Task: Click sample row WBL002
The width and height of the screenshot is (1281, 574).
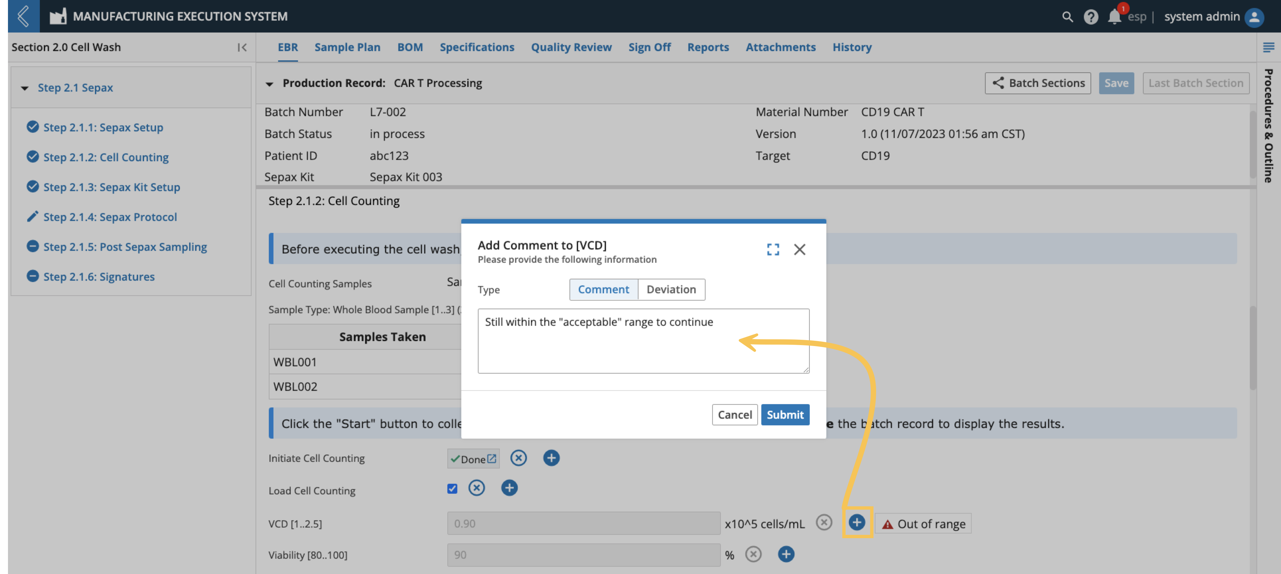Action: (x=365, y=387)
